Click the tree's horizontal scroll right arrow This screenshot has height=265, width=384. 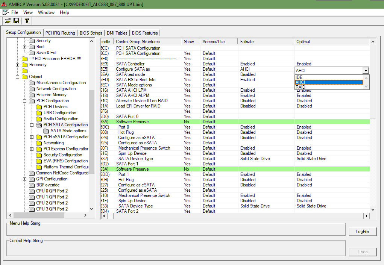85,215
